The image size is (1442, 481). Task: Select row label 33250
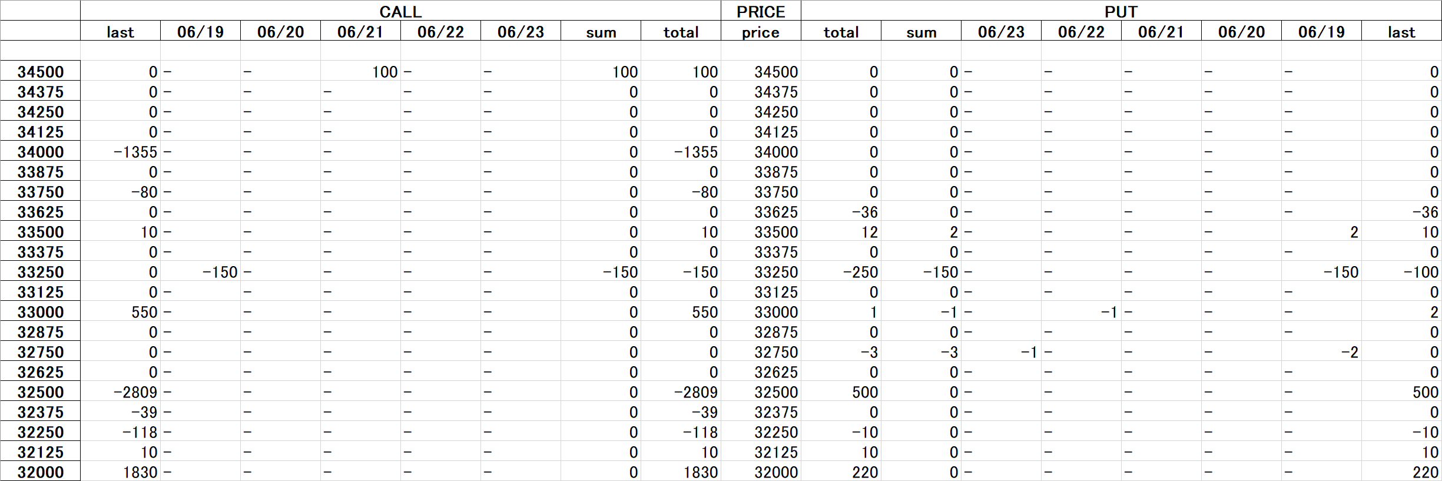(41, 272)
